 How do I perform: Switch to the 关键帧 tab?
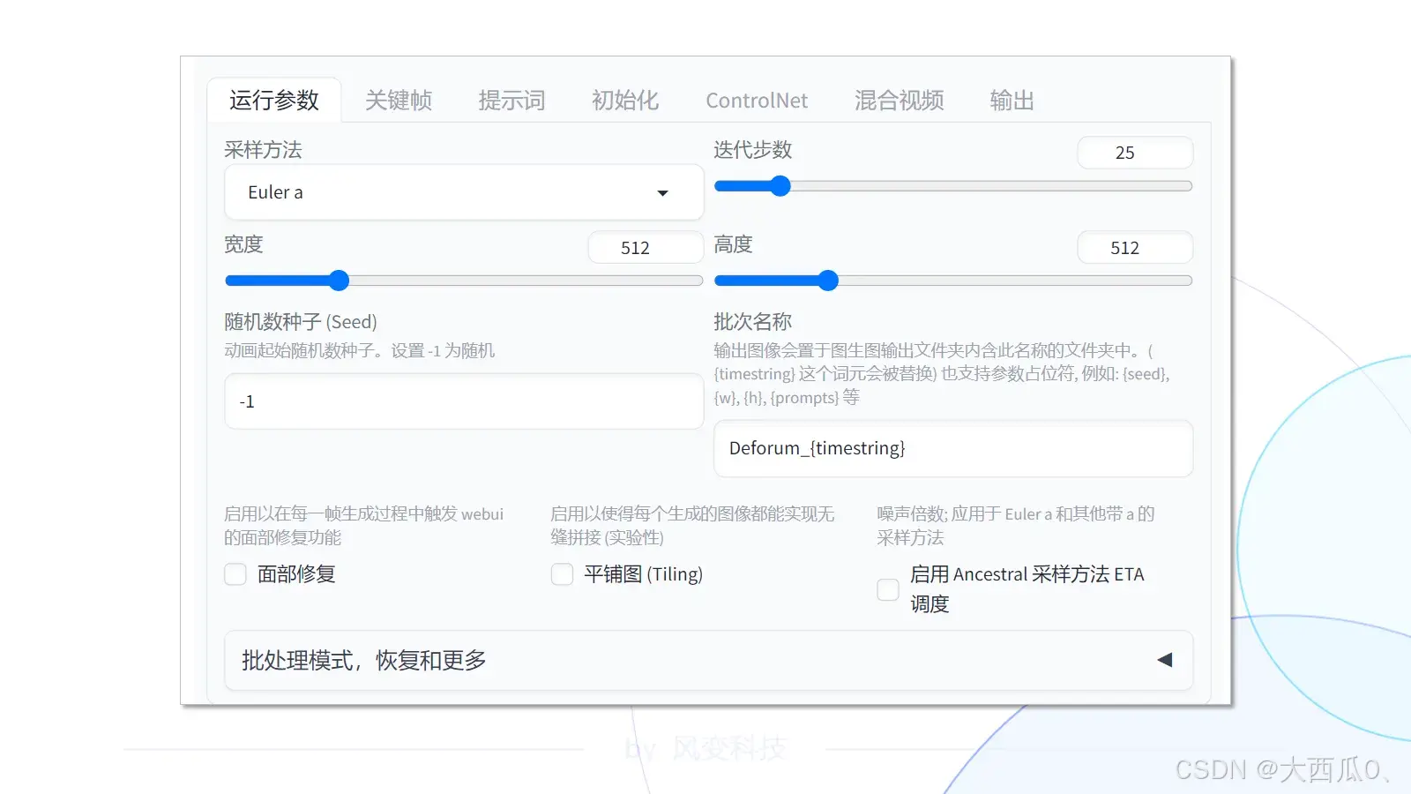click(399, 101)
